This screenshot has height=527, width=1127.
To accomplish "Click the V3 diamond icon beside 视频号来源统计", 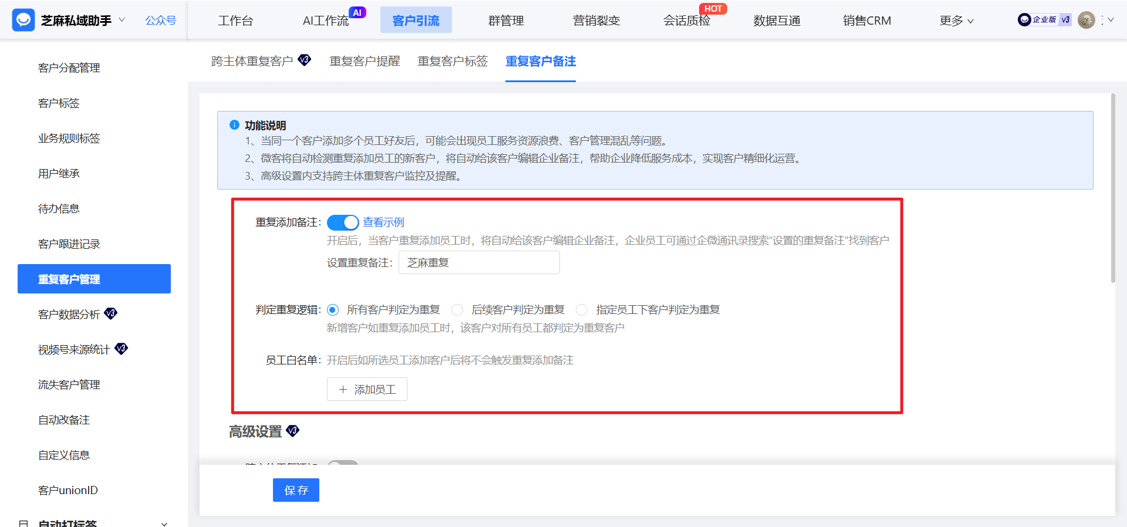I will click(122, 349).
